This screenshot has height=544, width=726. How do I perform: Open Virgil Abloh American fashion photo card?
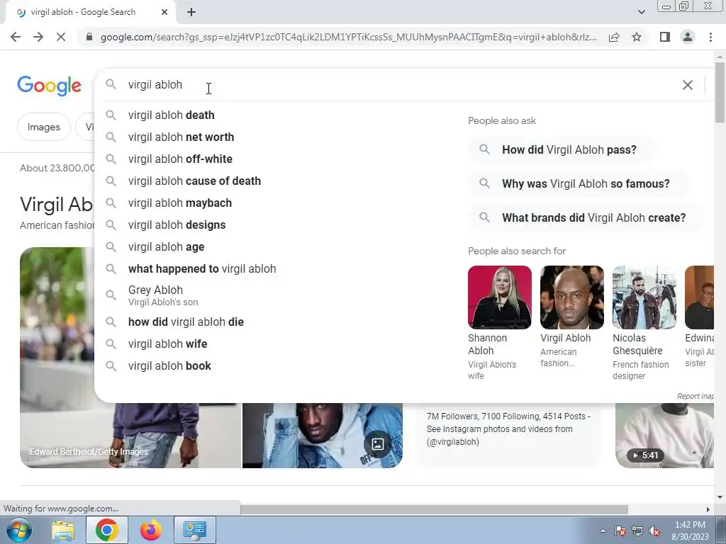point(572,317)
